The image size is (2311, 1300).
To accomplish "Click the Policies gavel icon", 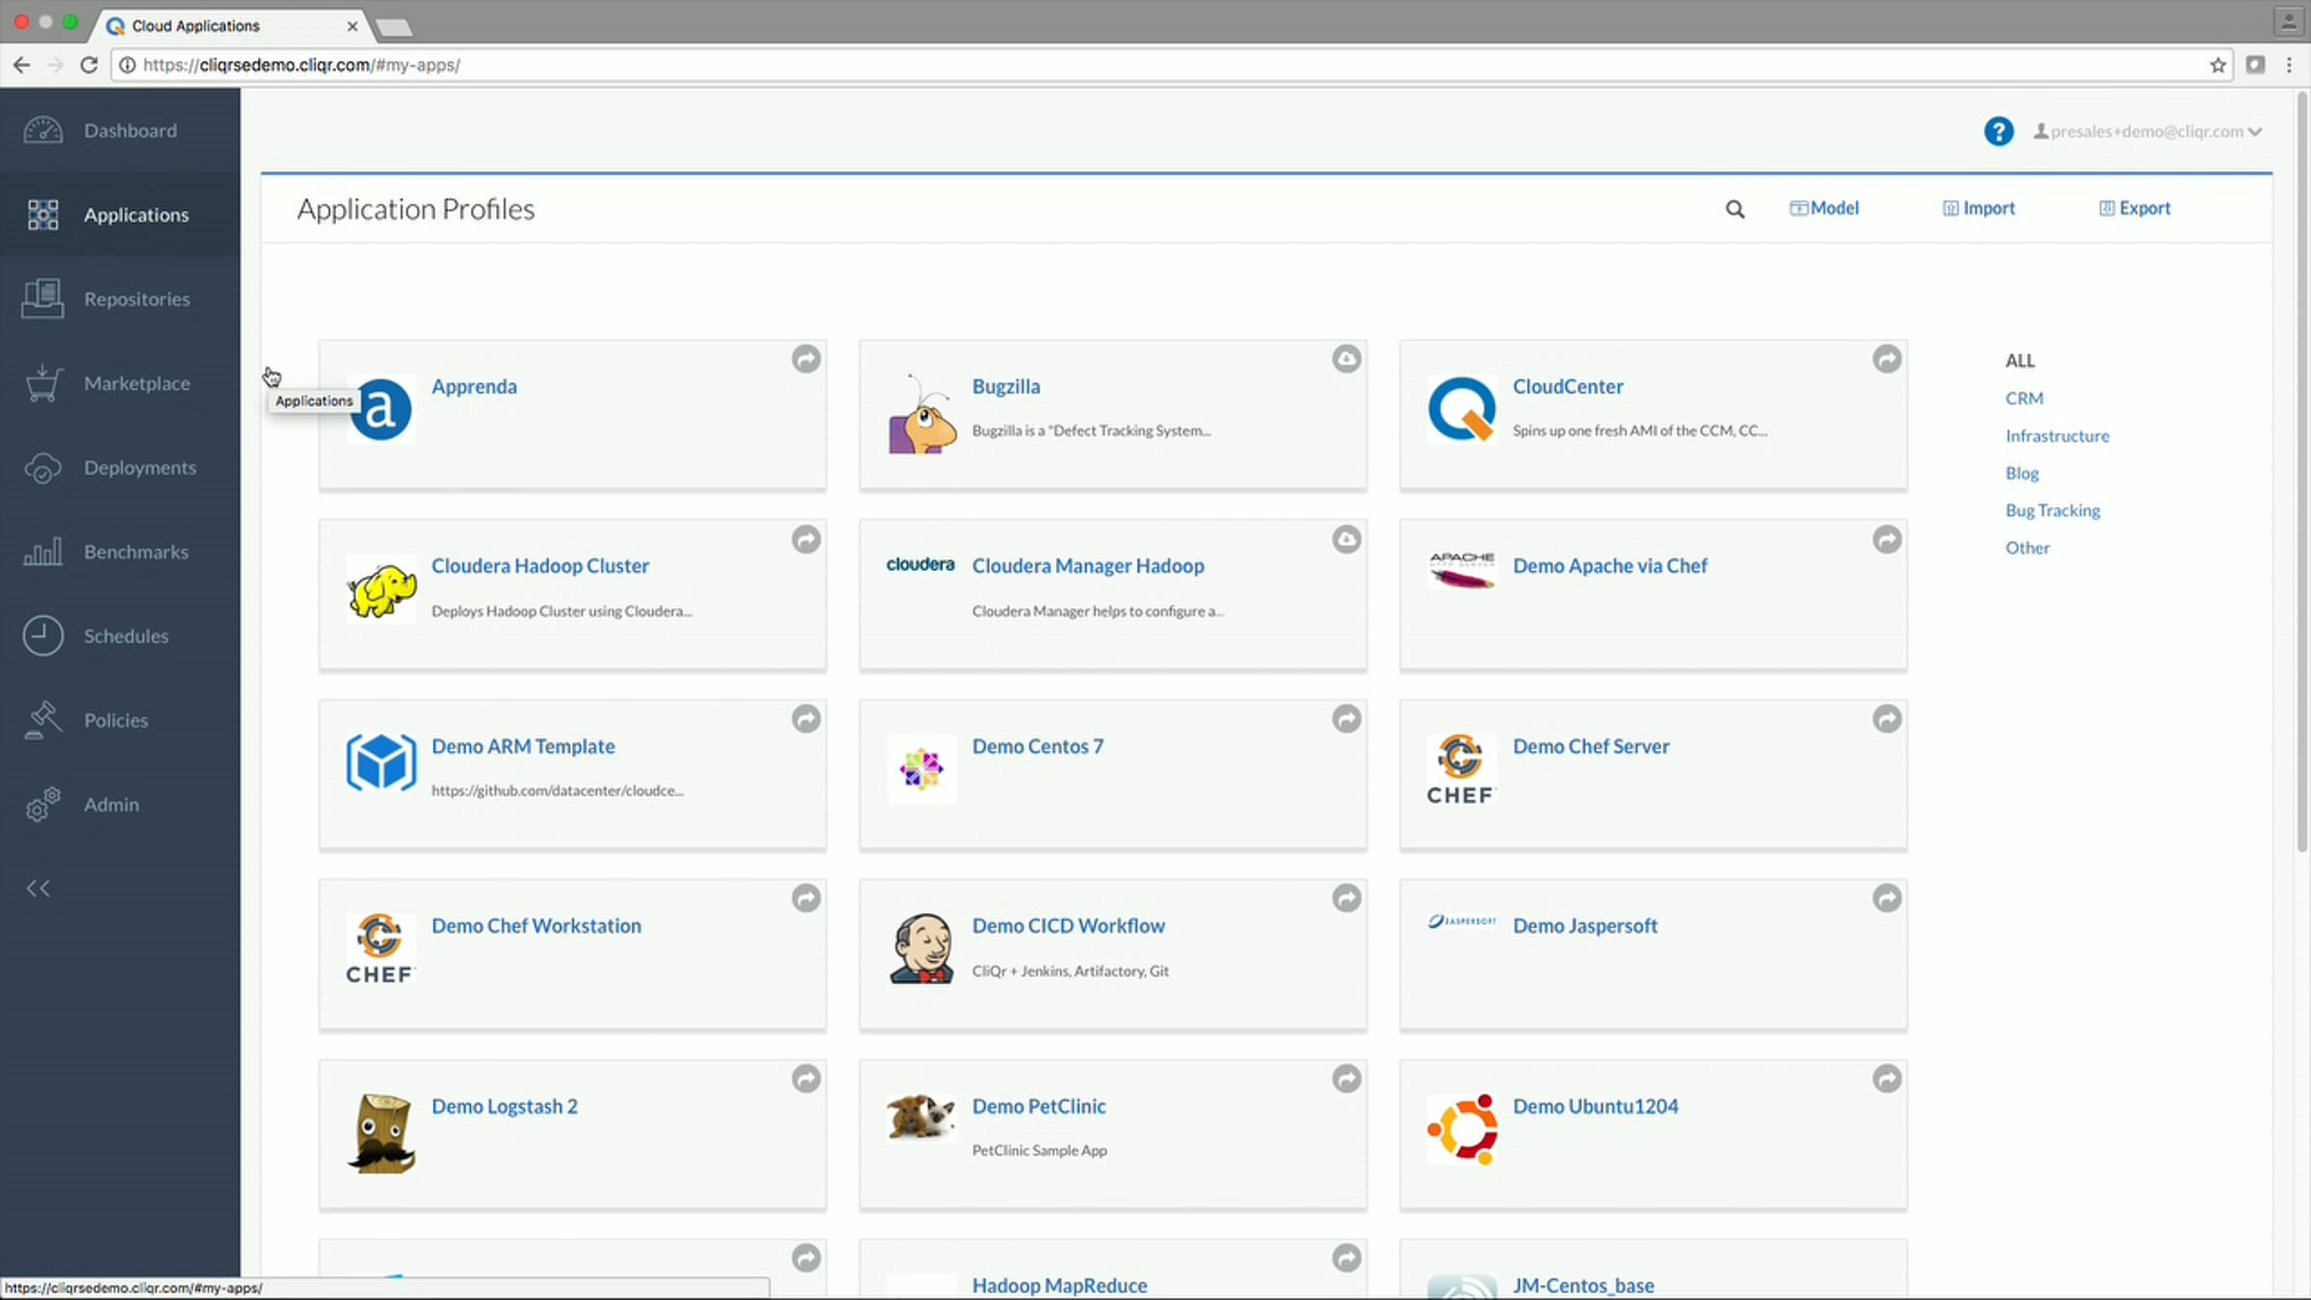I will pos(43,720).
